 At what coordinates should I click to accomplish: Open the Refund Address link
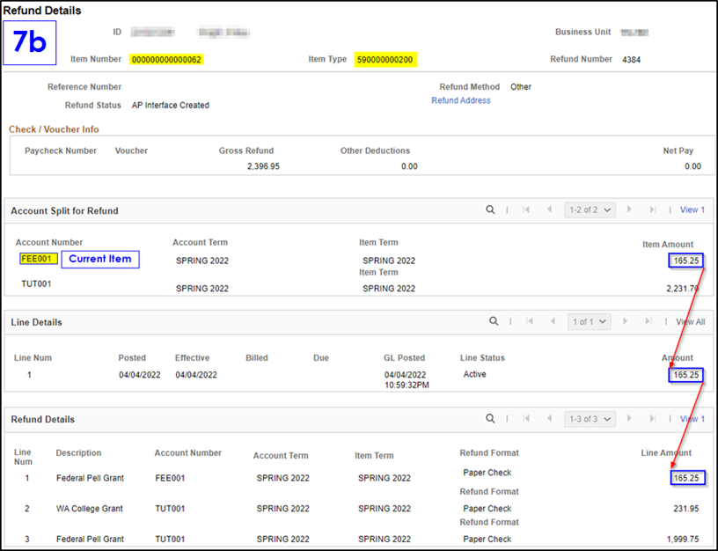[460, 99]
